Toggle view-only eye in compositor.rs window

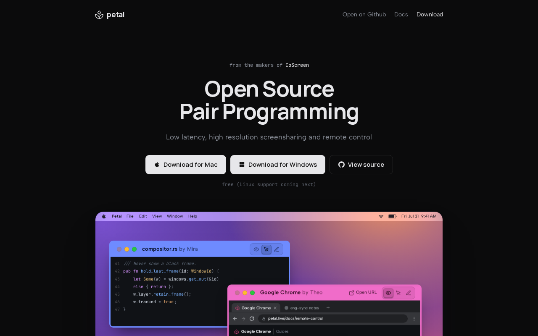pos(256,249)
